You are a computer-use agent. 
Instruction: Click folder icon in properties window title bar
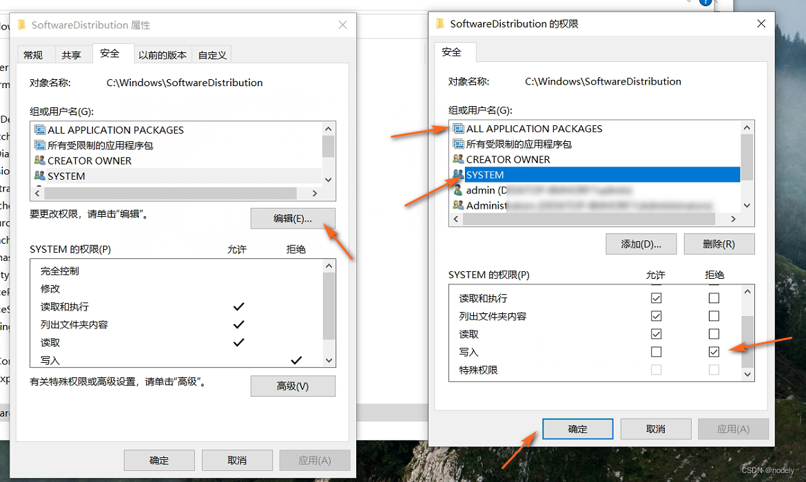(x=21, y=25)
